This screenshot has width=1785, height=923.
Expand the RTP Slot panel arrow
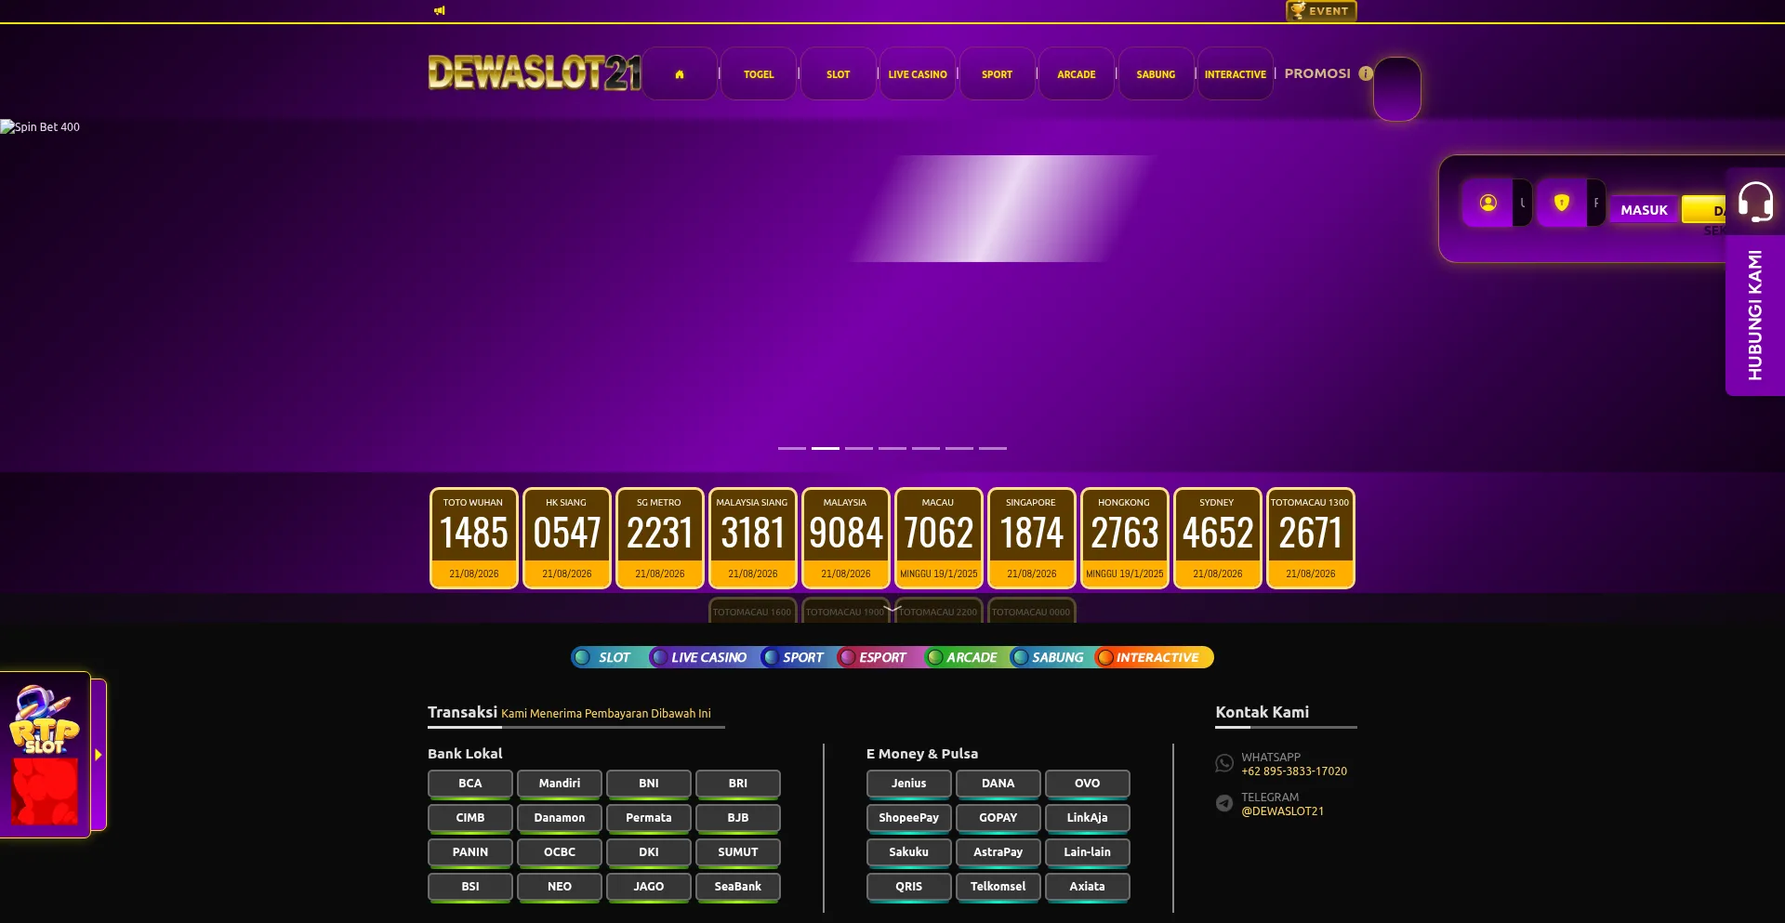[x=99, y=755]
